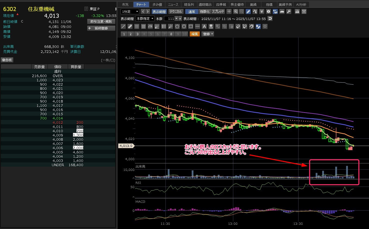The height and width of the screenshot is (229, 369).
Task: Select chart preset number 8
Action: click(x=171, y=34)
